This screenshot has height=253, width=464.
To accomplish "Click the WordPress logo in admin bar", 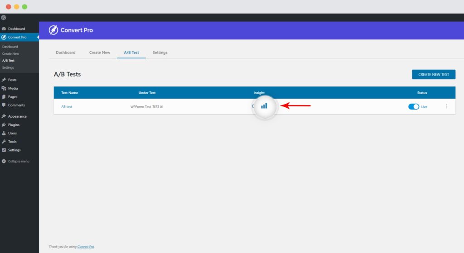I will 4,18.
